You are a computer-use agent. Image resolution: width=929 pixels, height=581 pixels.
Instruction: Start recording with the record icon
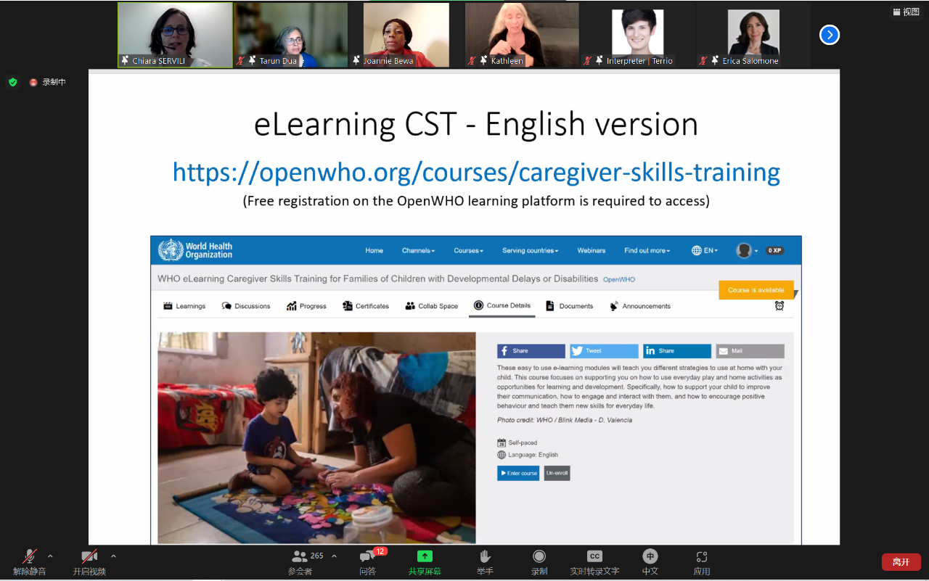tap(539, 556)
